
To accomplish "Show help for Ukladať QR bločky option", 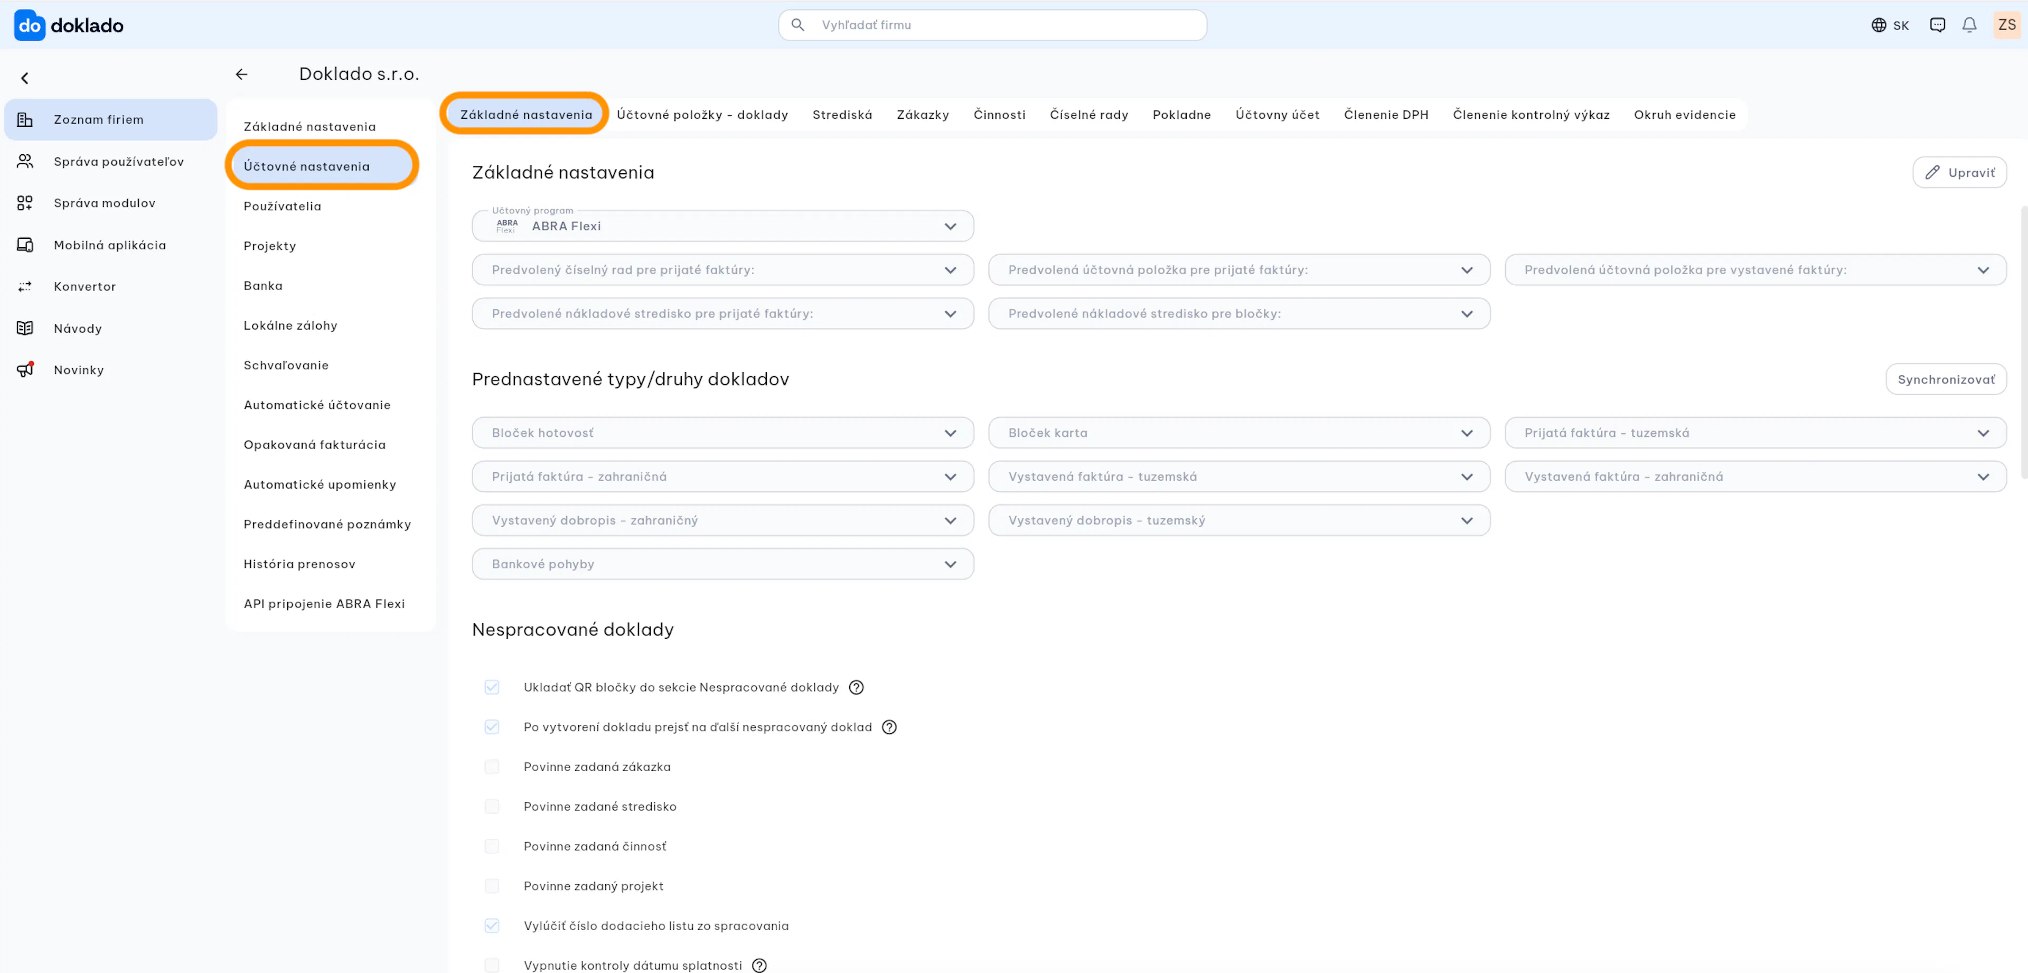I will pos(856,687).
